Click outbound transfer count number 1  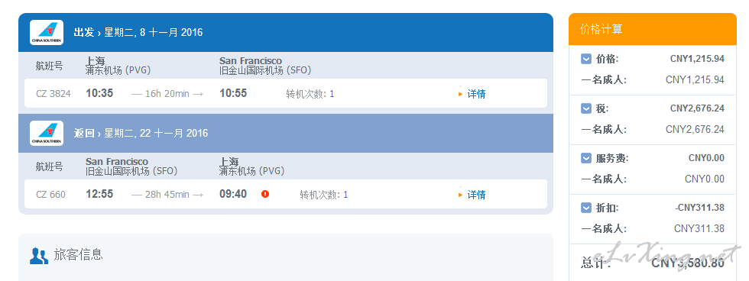332,94
